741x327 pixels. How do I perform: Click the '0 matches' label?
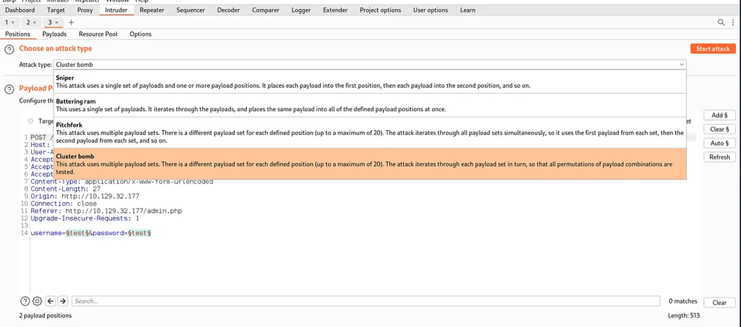coord(683,301)
